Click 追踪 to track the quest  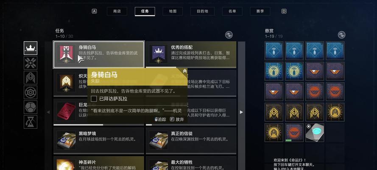160,119
